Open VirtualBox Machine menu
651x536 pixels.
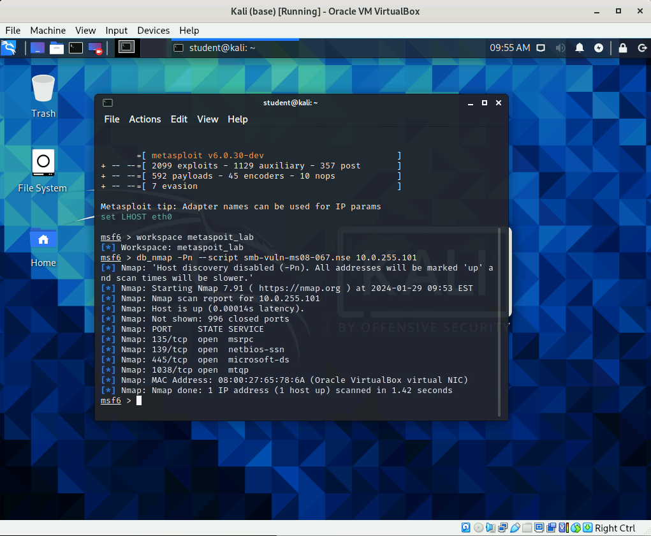pyautogui.click(x=48, y=31)
